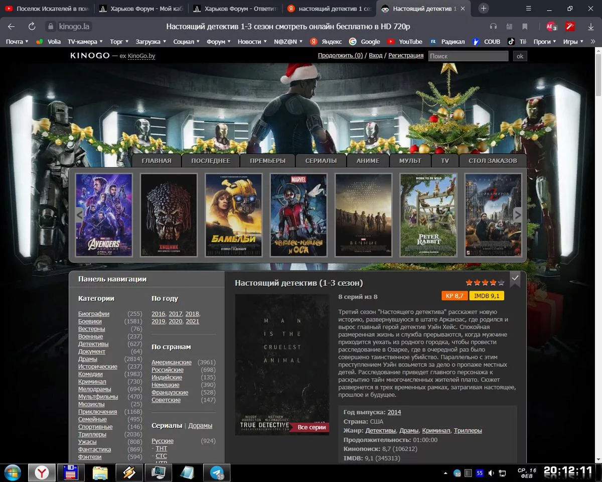602x482 pixels.
Task: Expand the Загрузка bookmarks folder
Action: [x=151, y=42]
